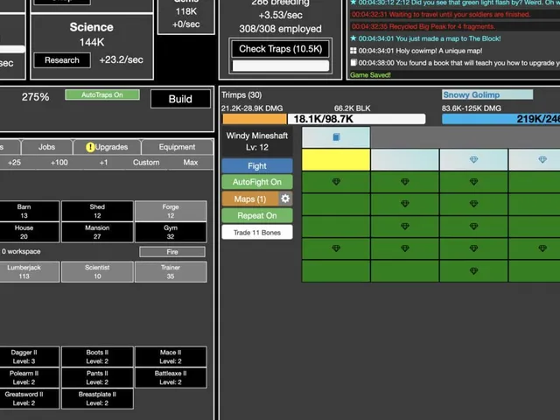Click the '83.6K-125K DMG' enemy damage

pyautogui.click(x=472, y=108)
